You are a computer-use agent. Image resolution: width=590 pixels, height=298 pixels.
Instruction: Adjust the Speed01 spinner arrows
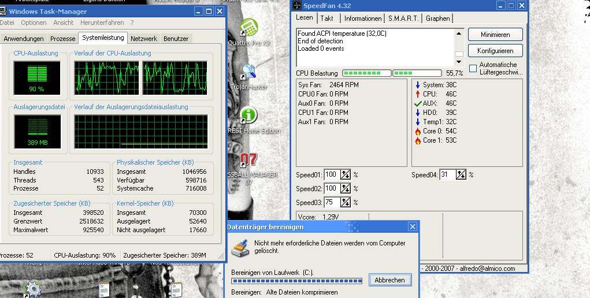[x=345, y=174]
